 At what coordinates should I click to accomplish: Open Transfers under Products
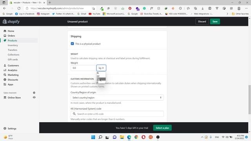pos(13,50)
